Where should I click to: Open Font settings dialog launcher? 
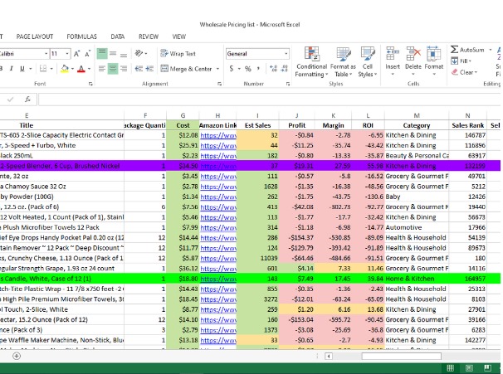point(90,84)
